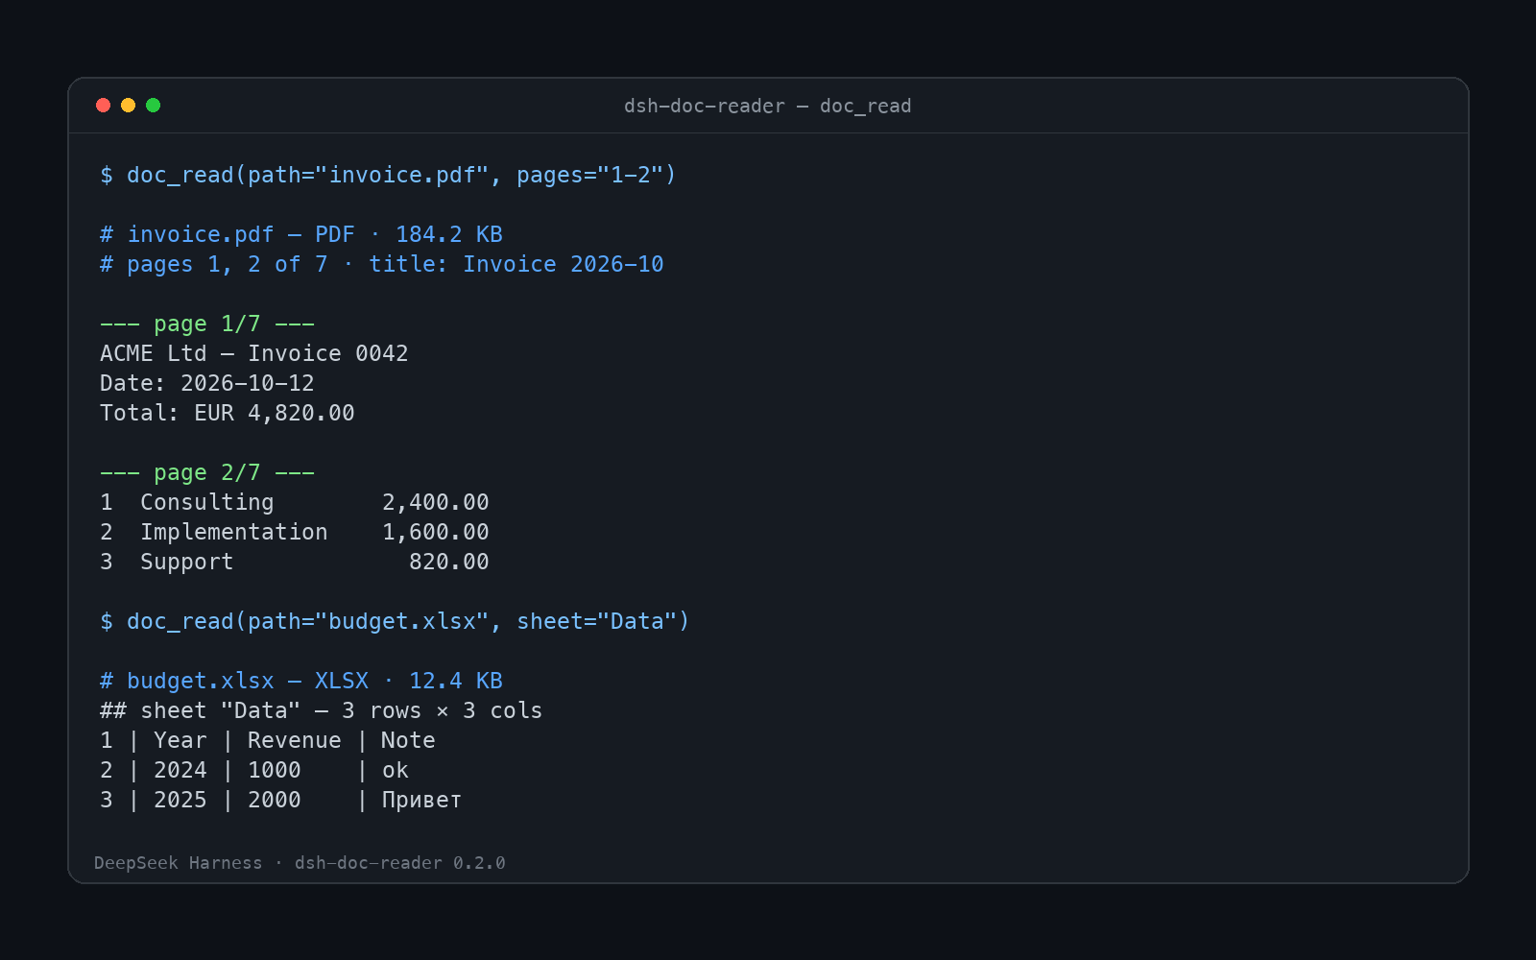Click the yellow minimize window dot
The height and width of the screenshot is (960, 1536).
point(129,106)
